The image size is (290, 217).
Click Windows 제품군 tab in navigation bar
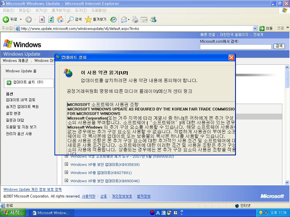[x=15, y=61]
